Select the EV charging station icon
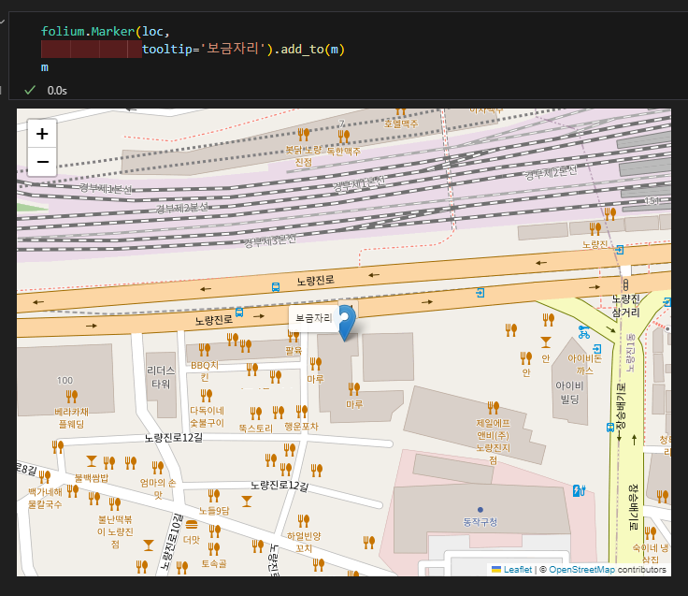Image resolution: width=688 pixels, height=596 pixels. (x=577, y=489)
